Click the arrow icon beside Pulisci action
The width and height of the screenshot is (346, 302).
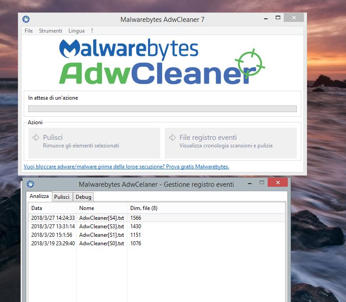point(36,138)
